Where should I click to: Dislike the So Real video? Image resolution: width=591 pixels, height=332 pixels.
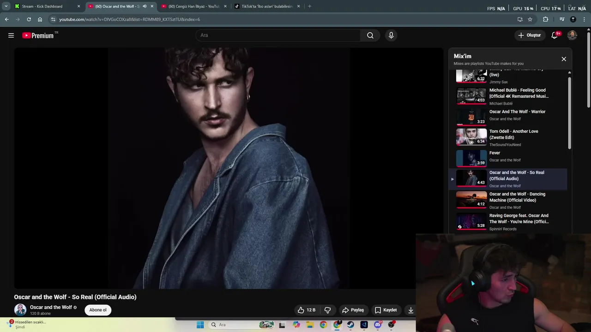[328, 310]
